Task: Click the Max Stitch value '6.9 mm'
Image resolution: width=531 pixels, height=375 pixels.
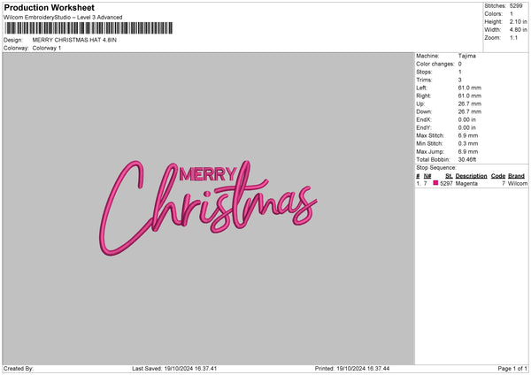Action: pyautogui.click(x=468, y=135)
